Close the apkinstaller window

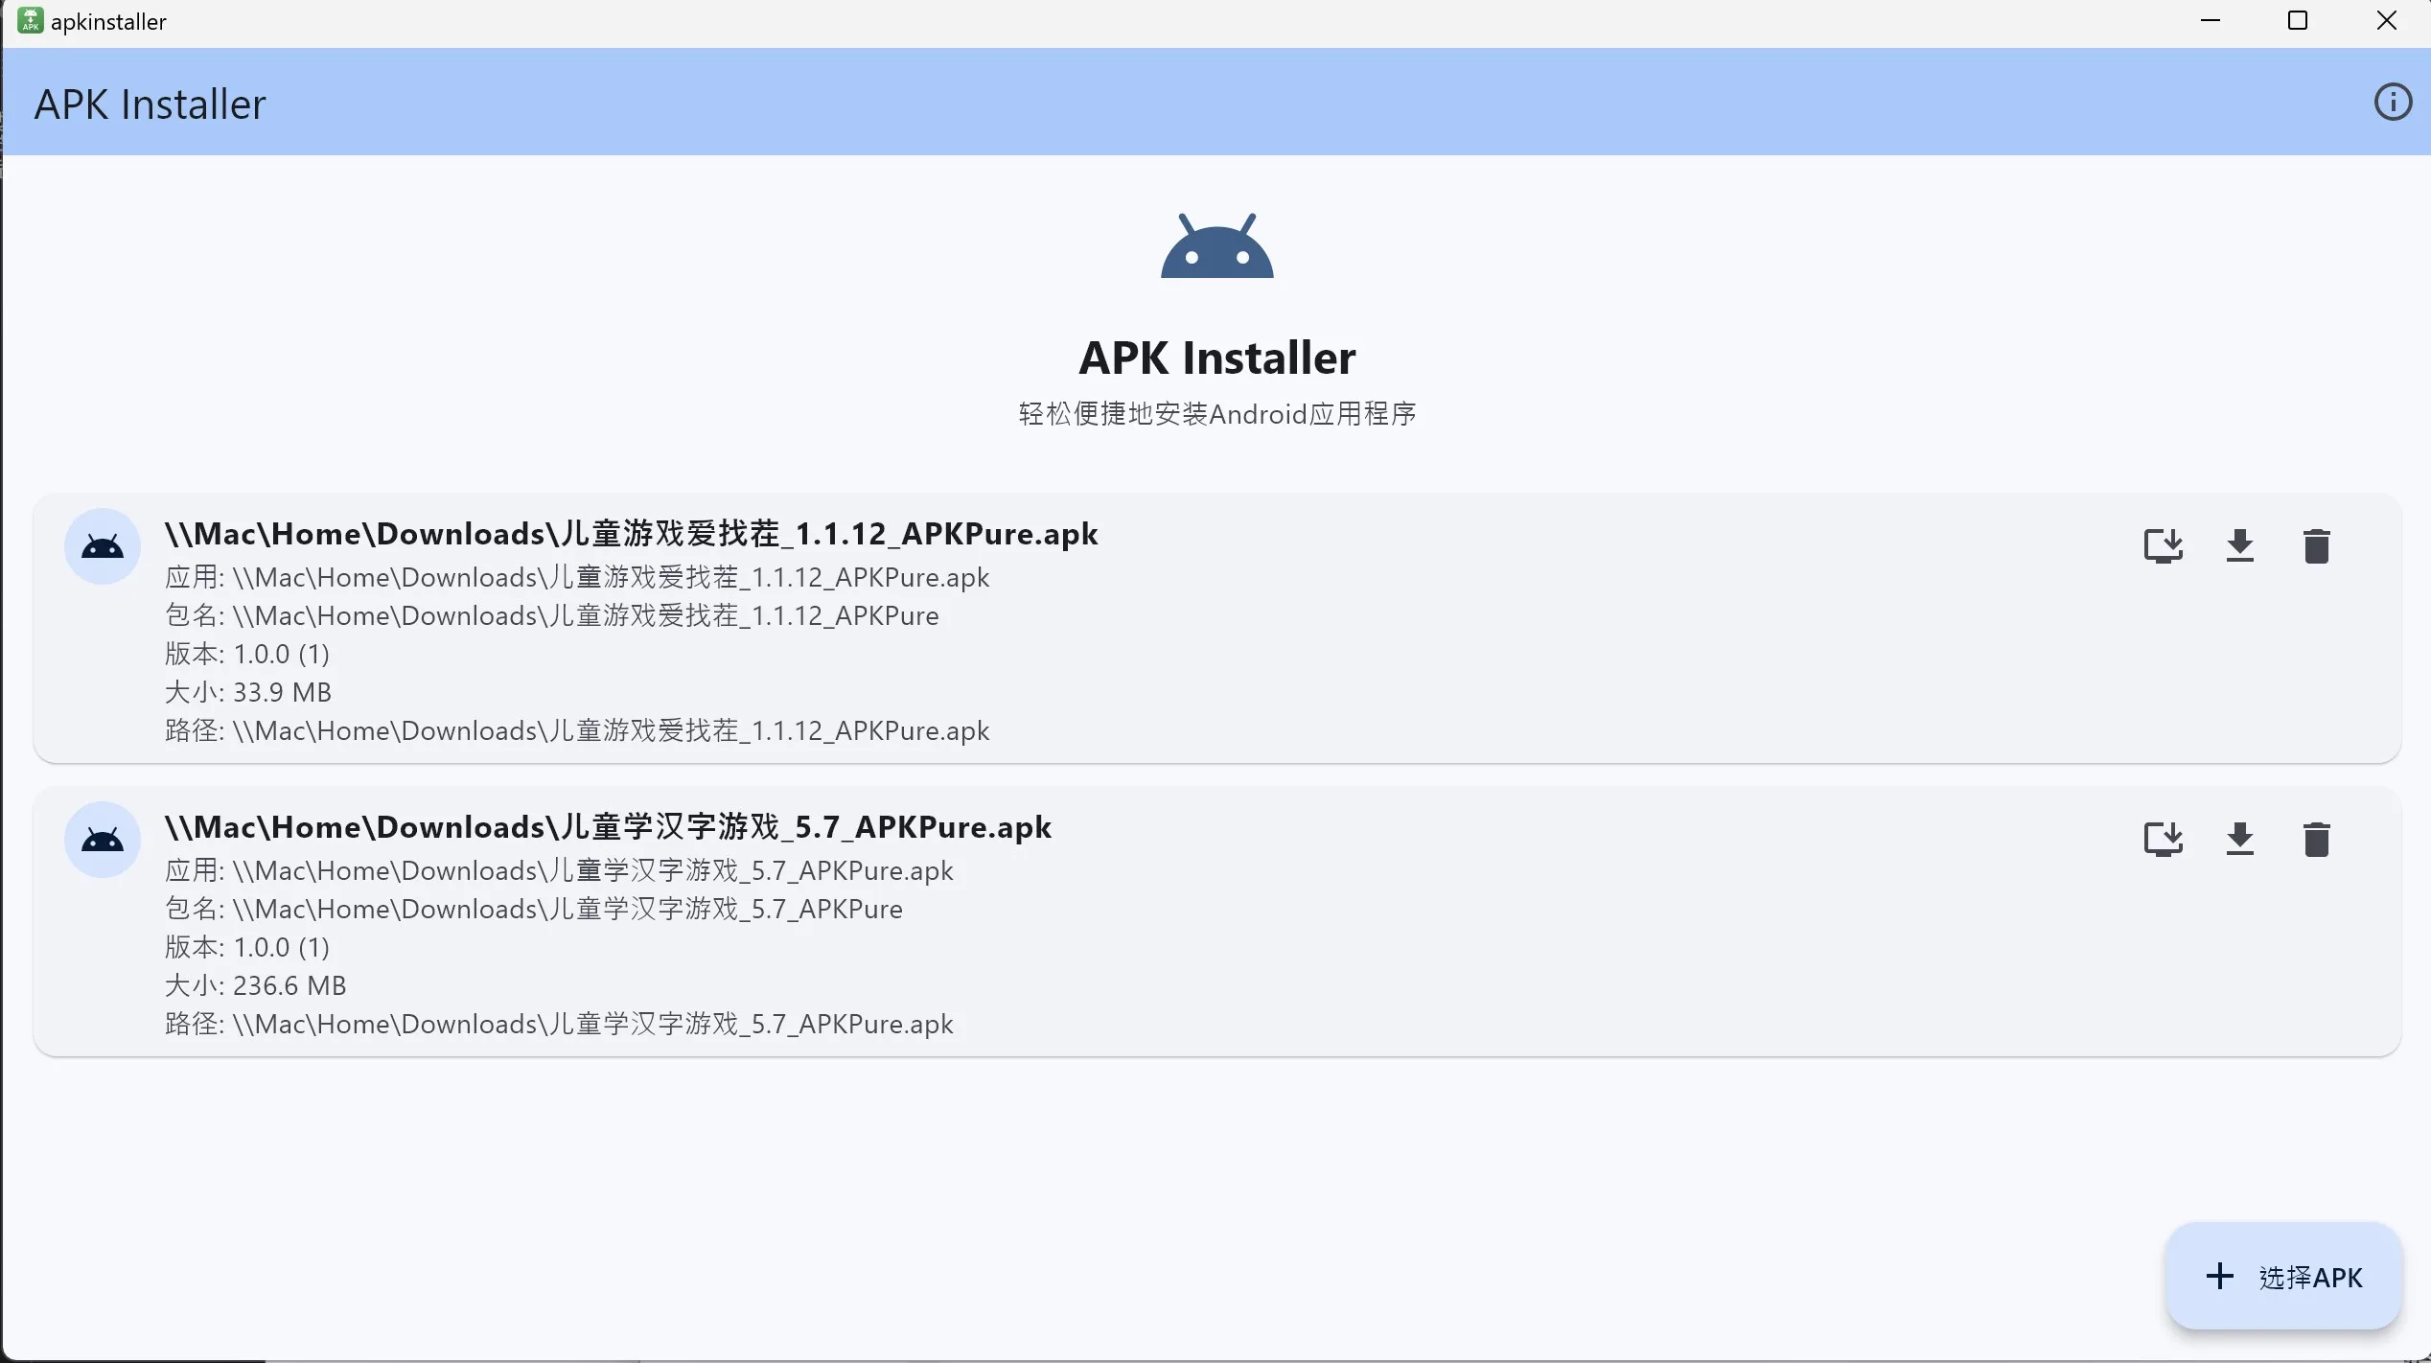pos(2386,21)
